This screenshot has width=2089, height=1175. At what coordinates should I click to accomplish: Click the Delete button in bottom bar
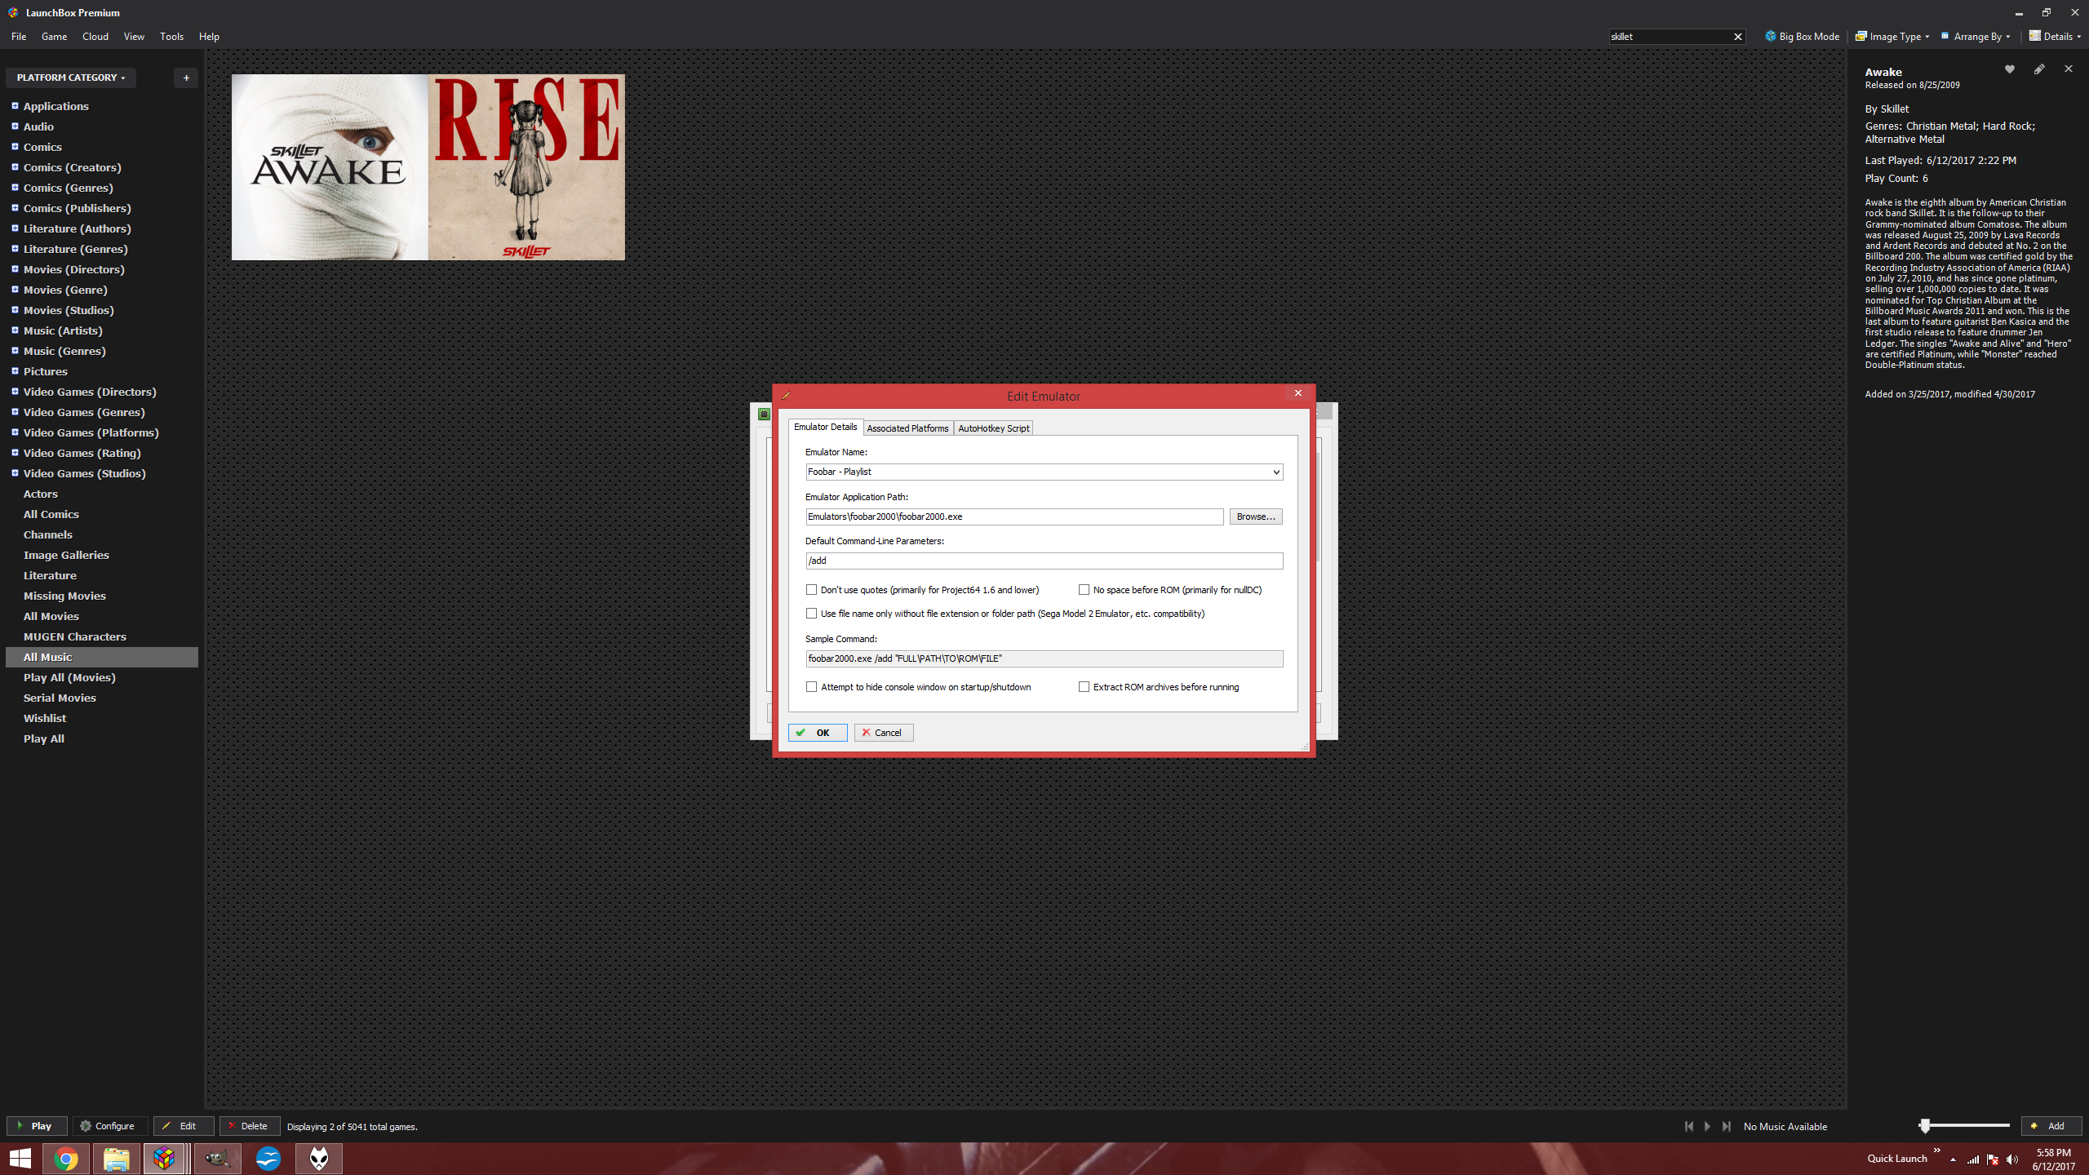[x=249, y=1126]
